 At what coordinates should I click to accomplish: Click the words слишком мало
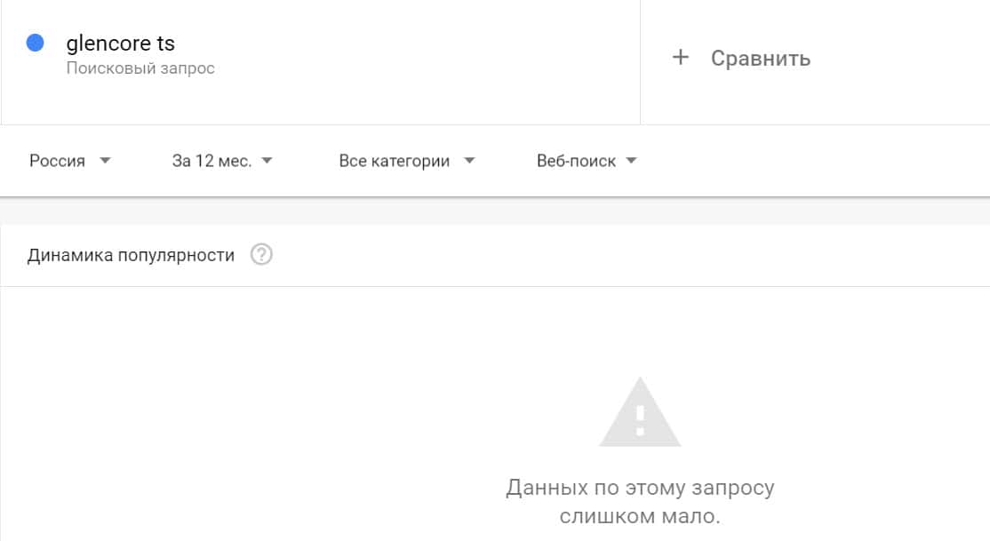click(x=640, y=516)
